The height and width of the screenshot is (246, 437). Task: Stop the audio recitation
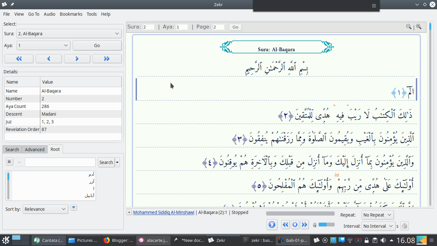pyautogui.click(x=295, y=225)
